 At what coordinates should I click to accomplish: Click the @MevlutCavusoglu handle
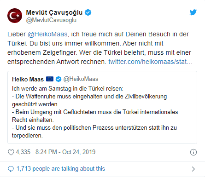click(x=51, y=20)
